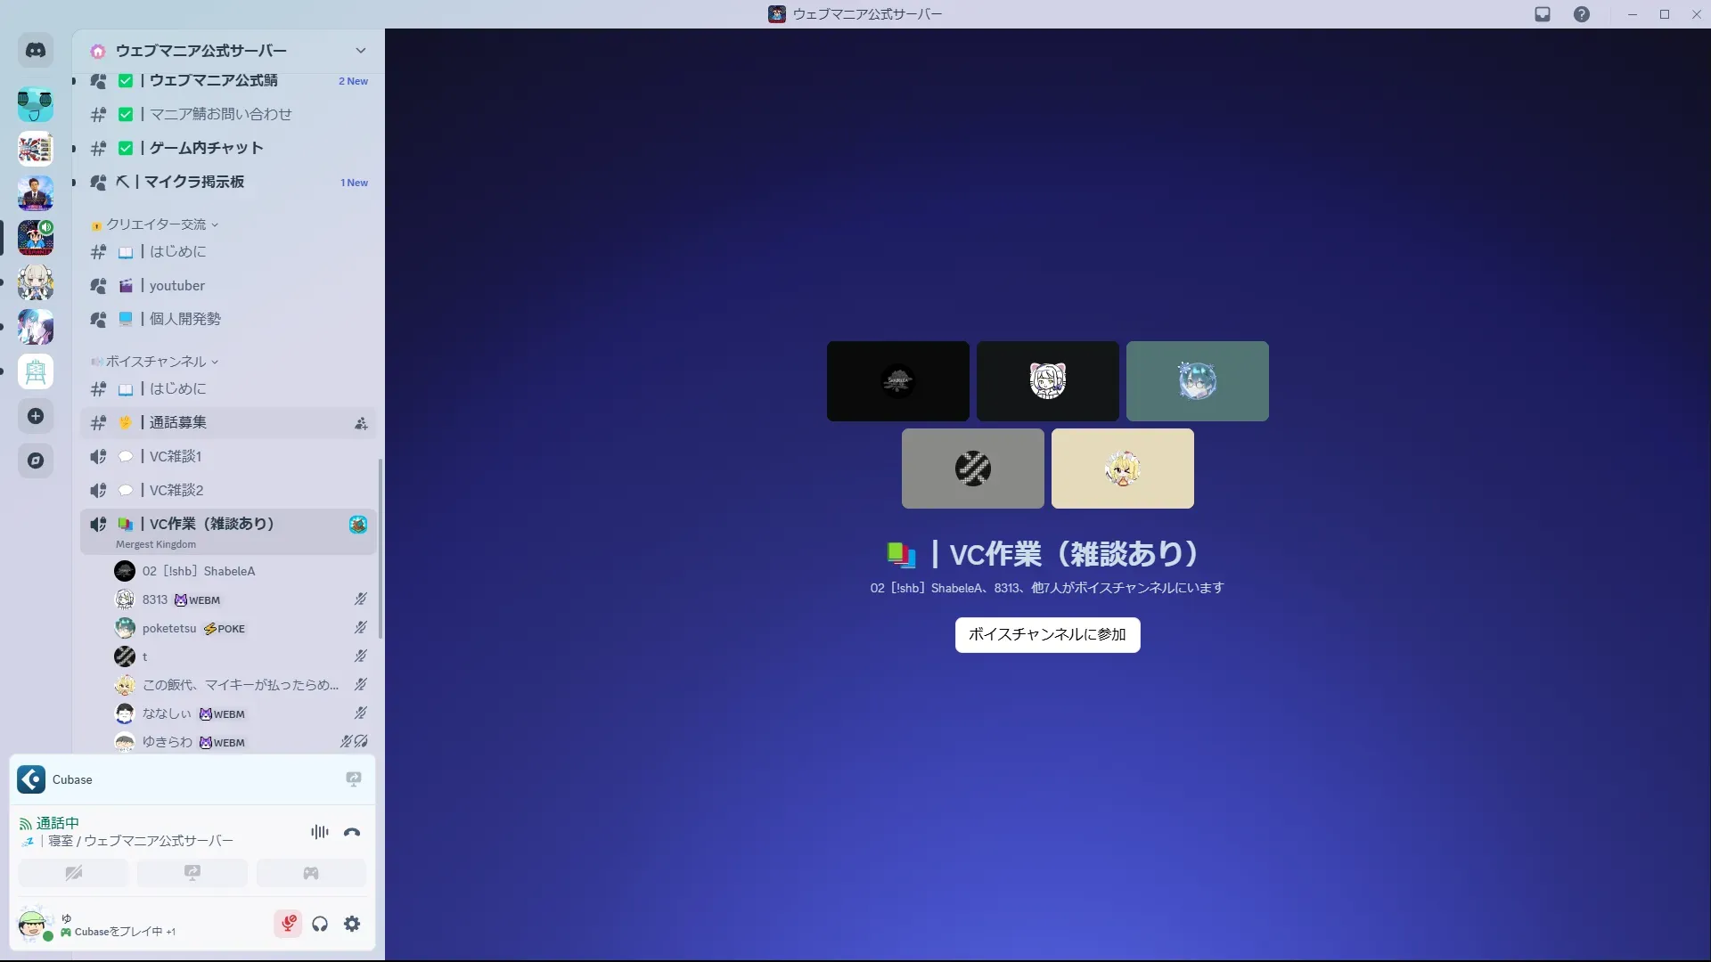1711x962 pixels.
Task: Click the add a server plus icon
Action: (x=36, y=416)
